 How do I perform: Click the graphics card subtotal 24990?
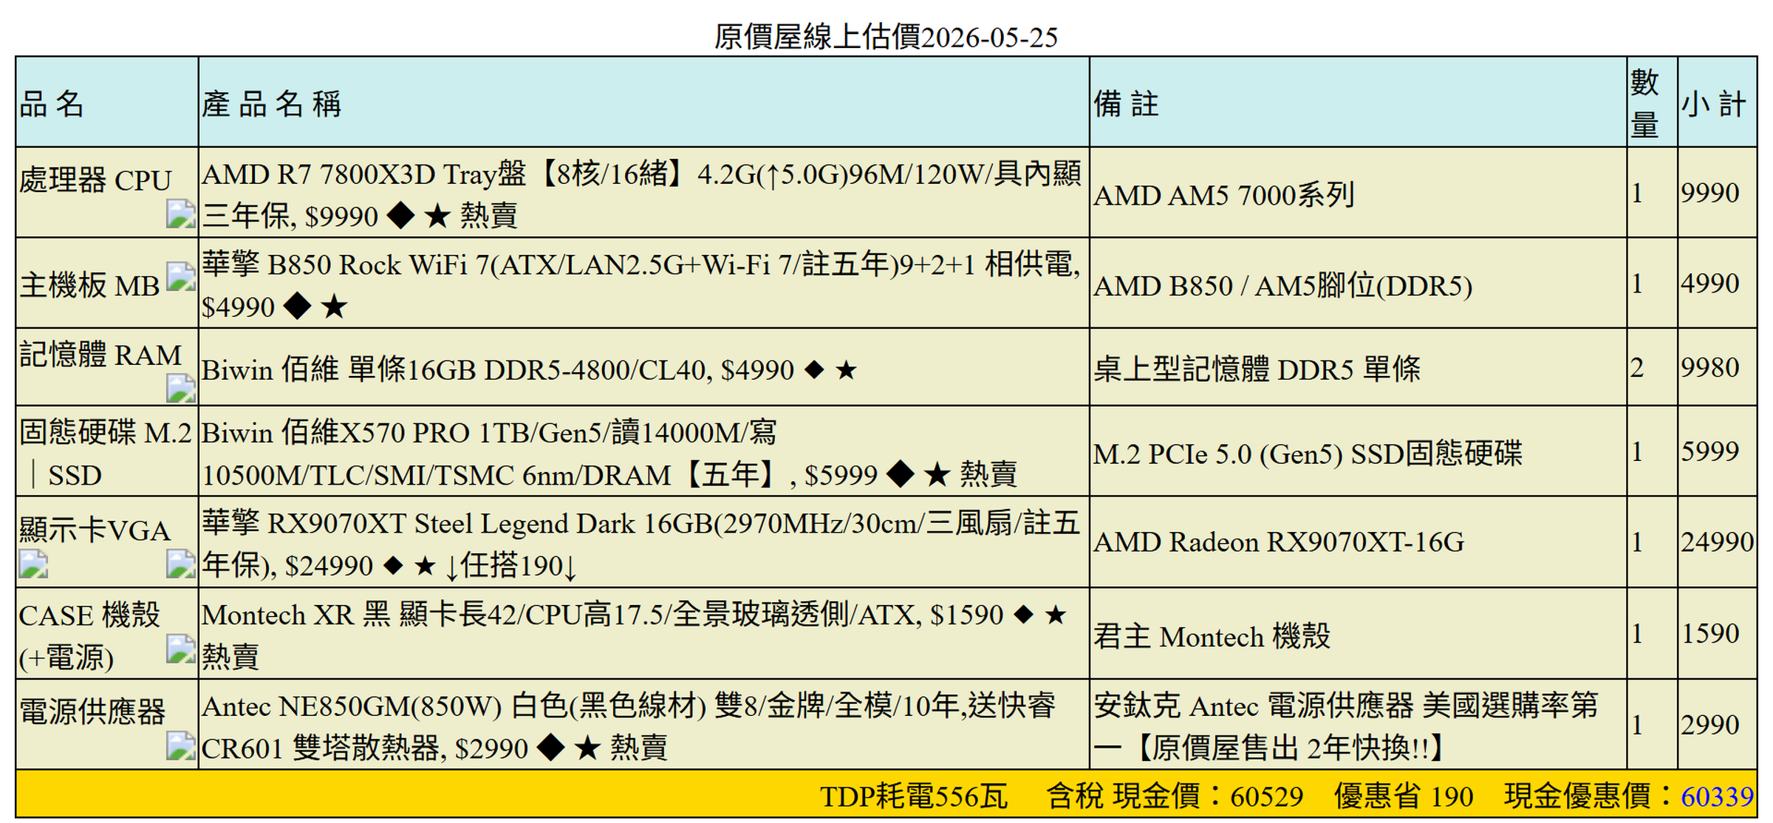tap(1718, 542)
